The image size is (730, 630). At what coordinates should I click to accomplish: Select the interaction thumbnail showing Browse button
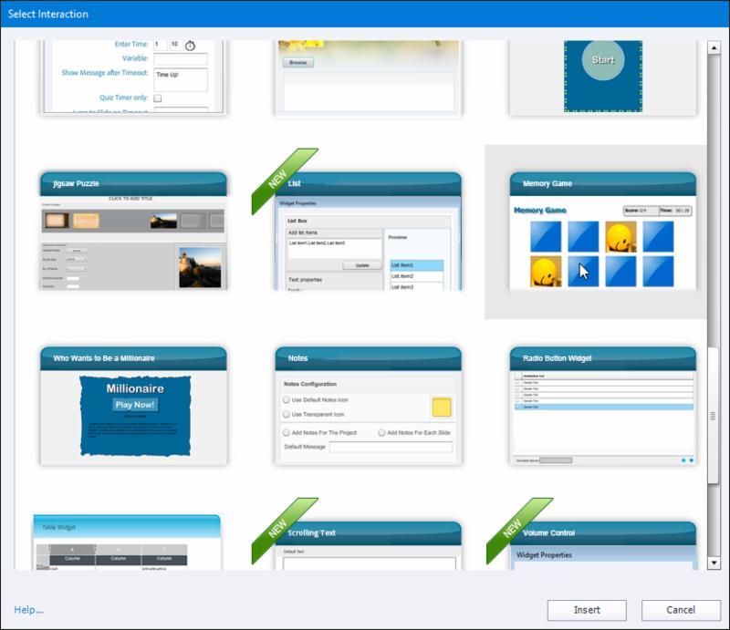point(368,77)
